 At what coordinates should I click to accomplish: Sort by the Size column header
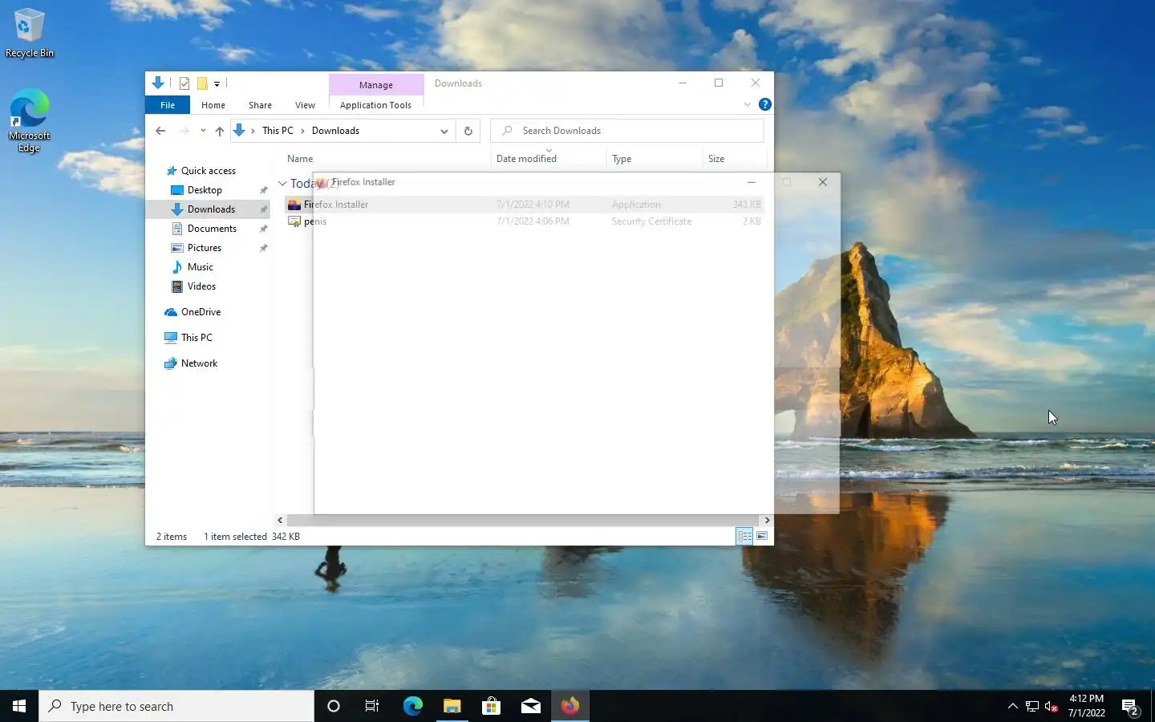[x=716, y=159]
